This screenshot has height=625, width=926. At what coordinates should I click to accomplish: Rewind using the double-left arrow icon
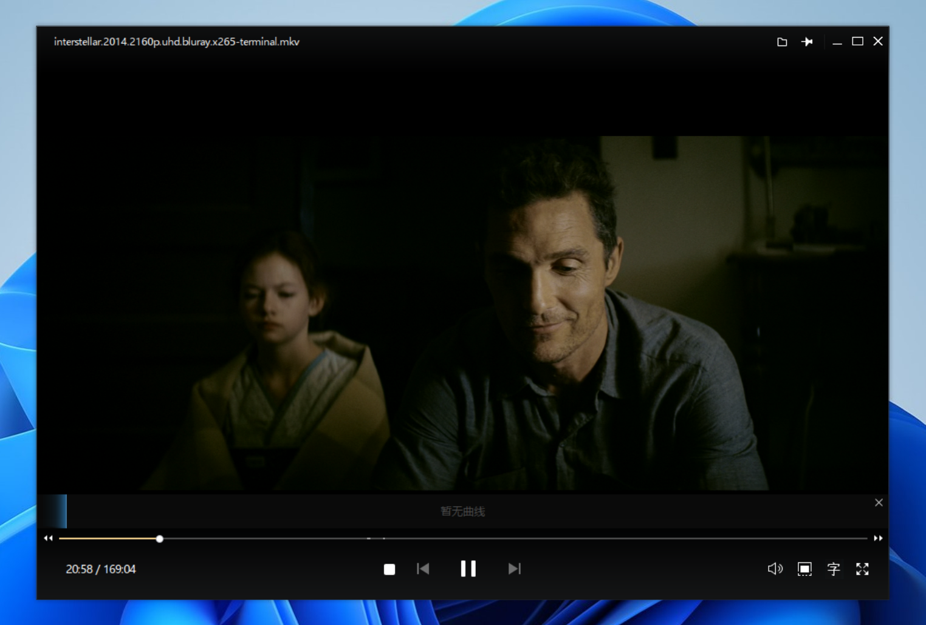(x=49, y=538)
